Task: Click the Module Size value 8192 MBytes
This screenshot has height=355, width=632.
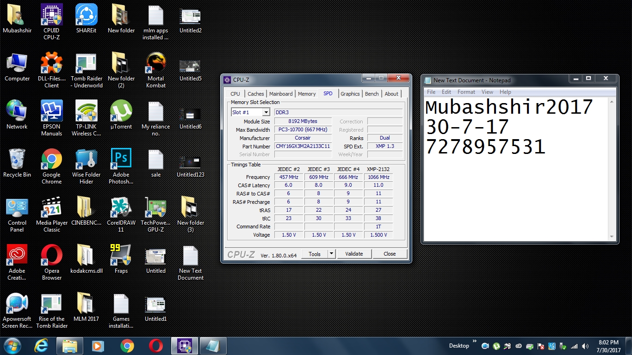Action: point(303,121)
